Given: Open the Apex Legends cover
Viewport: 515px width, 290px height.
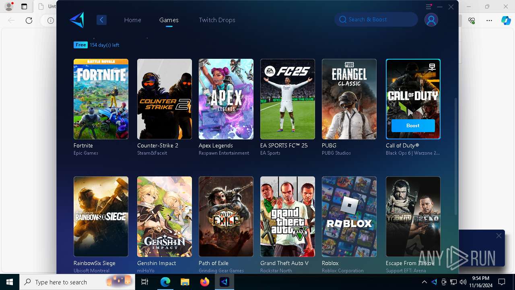Looking at the screenshot, I should point(226,99).
